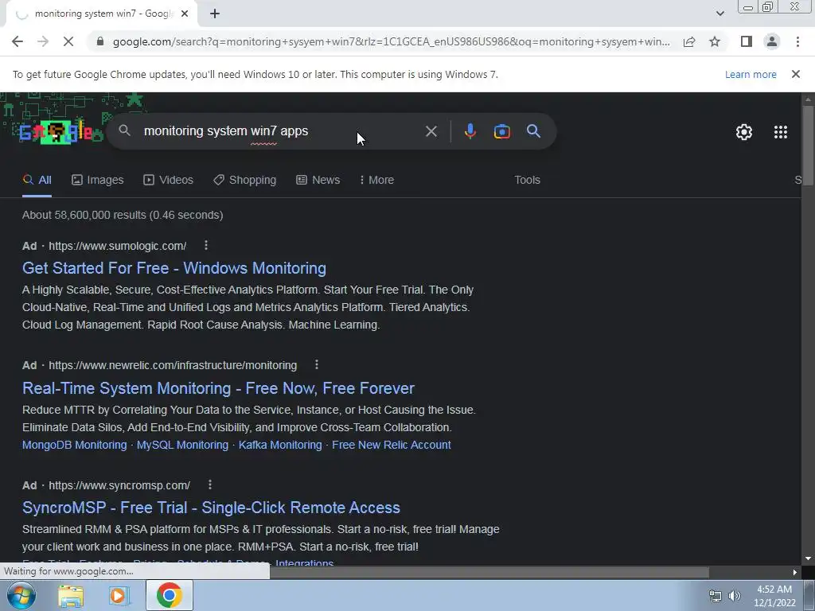Image resolution: width=815 pixels, height=611 pixels.
Task: Start a voice search with the microphone
Action: pos(470,131)
